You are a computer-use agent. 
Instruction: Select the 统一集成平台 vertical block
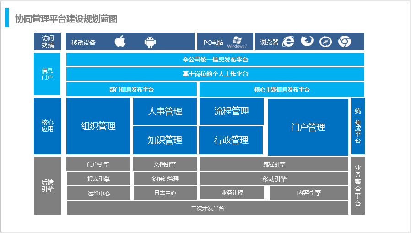point(358,126)
